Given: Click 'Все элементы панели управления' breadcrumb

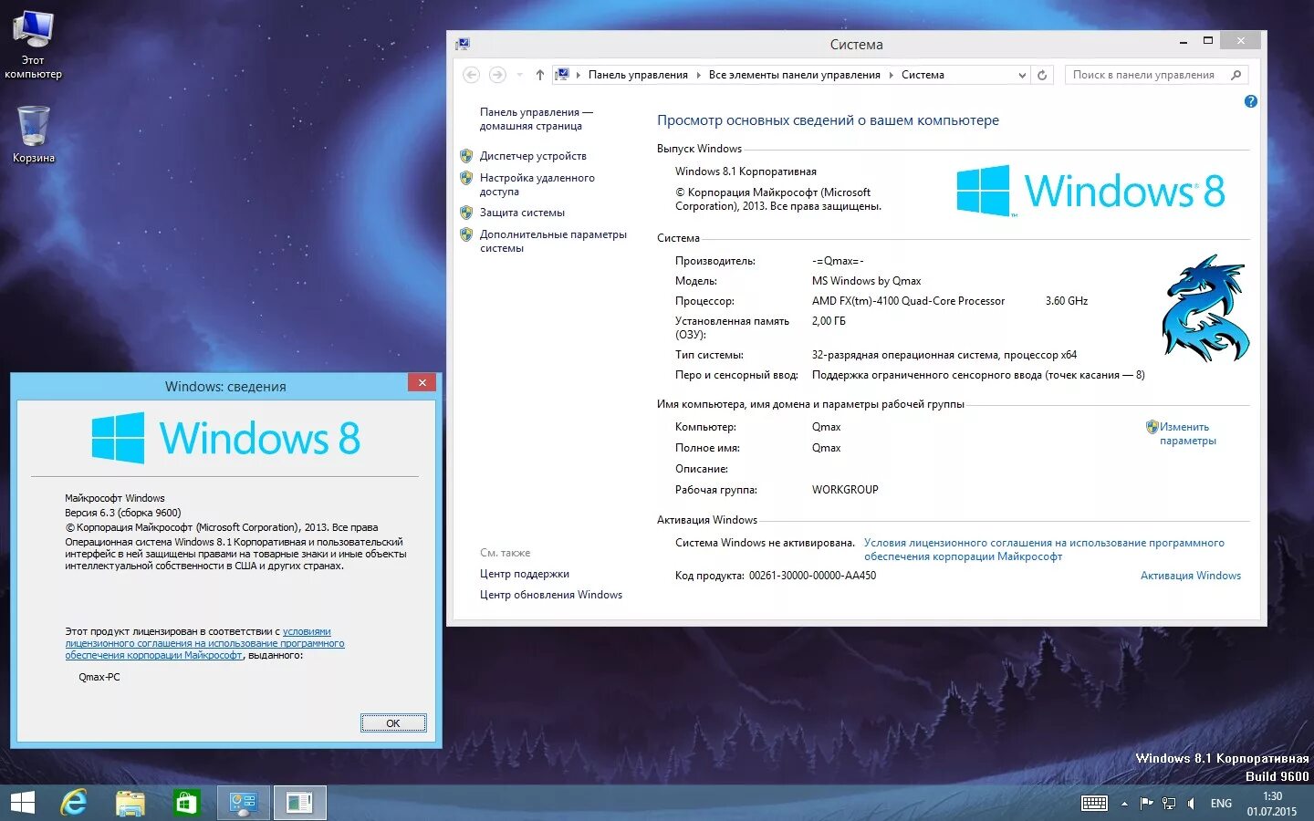Looking at the screenshot, I should [794, 75].
